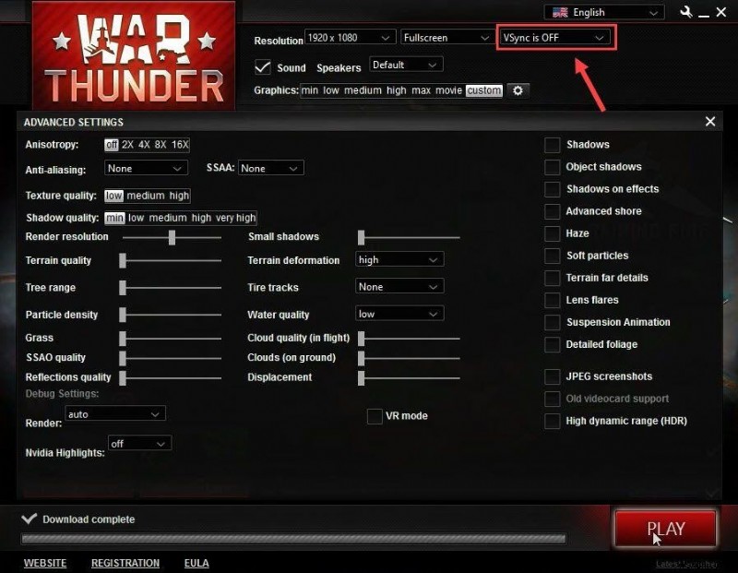Image resolution: width=738 pixels, height=573 pixels.
Task: Open the EULA link
Action: coord(196,563)
